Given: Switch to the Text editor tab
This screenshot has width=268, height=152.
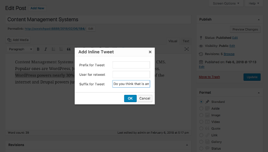Looking at the screenshot, I should click(186, 41).
